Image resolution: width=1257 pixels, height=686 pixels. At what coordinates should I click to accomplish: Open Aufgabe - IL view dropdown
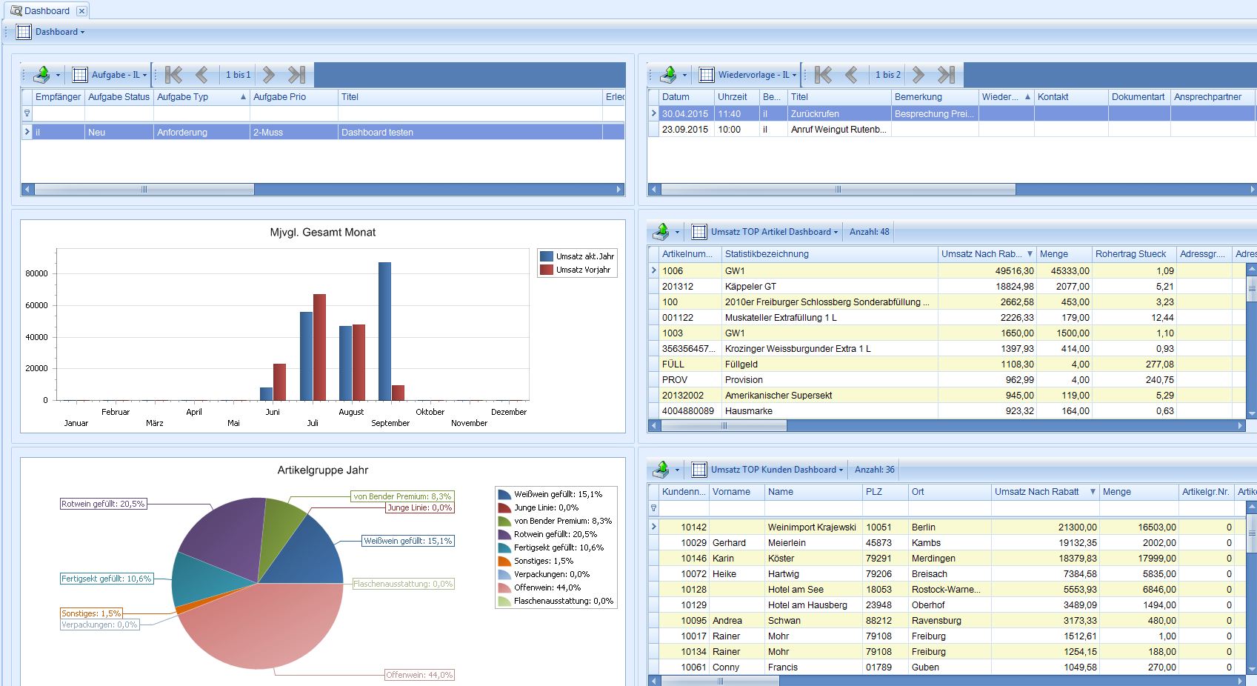coord(119,75)
